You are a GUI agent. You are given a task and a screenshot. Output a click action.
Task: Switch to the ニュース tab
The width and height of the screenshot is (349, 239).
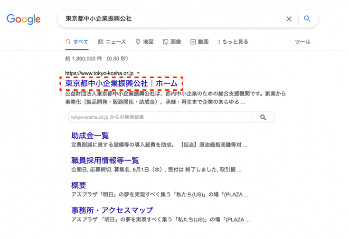pos(112,42)
